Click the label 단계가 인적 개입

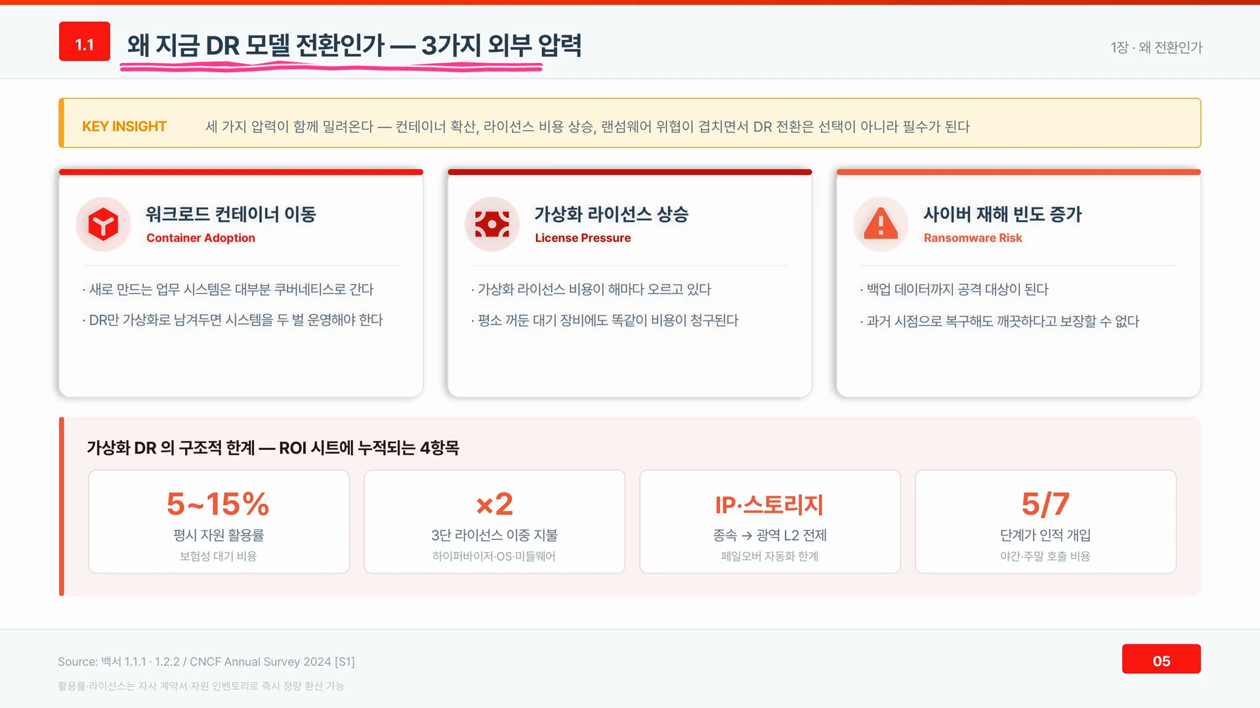(1045, 535)
